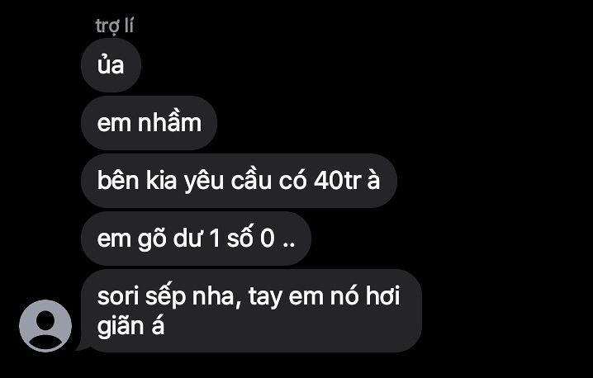Viewport: 593px width, 378px height.
Task: Select the "ủa" message bubble
Action: pos(111,65)
